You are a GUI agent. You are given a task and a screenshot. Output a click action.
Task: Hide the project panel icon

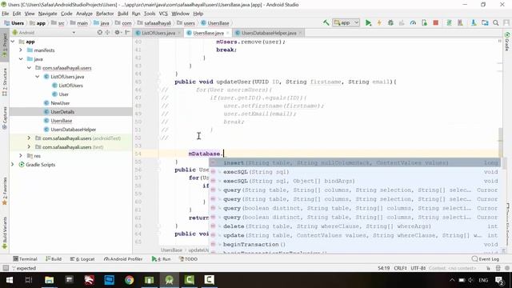[x=127, y=32]
